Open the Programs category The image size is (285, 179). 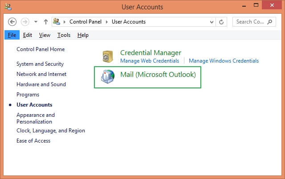[x=28, y=95]
